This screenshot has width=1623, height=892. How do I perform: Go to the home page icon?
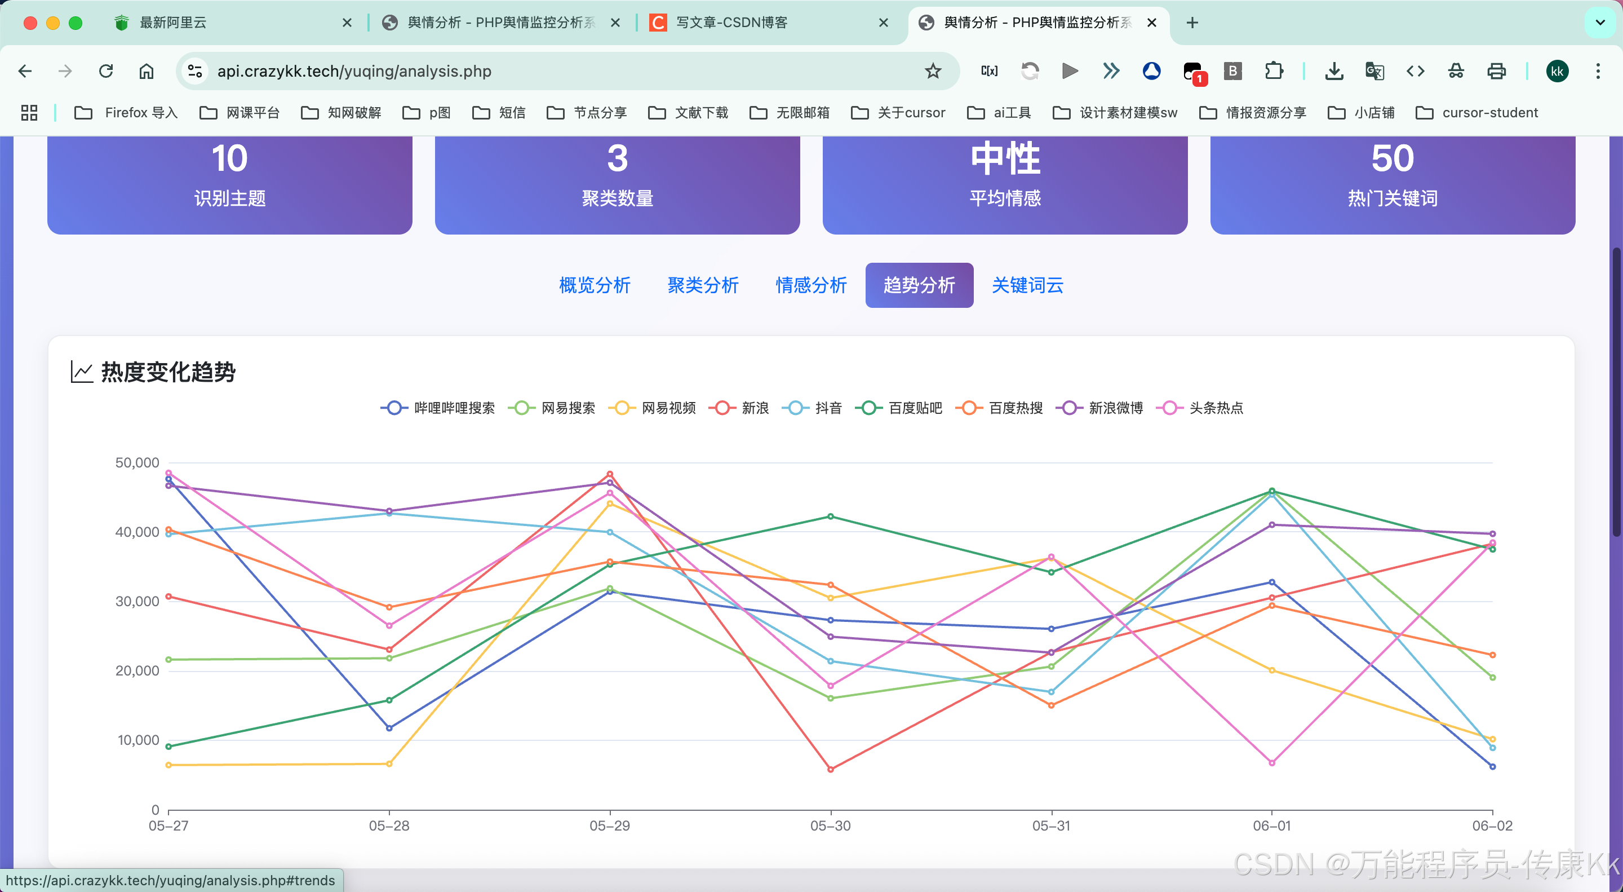[146, 71]
